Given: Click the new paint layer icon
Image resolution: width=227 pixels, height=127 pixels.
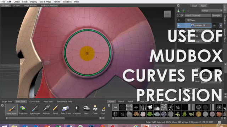Looking at the screenshot, I should [x=179, y=11].
